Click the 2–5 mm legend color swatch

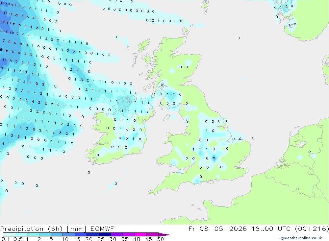coord(45,234)
